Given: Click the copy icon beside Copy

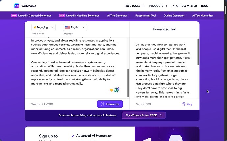Looking at the screenshot, I should pyautogui.click(x=183, y=104).
